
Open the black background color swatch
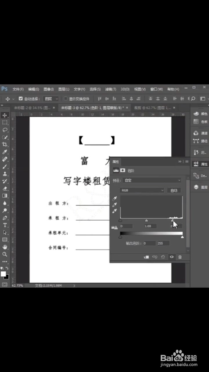point(7,277)
